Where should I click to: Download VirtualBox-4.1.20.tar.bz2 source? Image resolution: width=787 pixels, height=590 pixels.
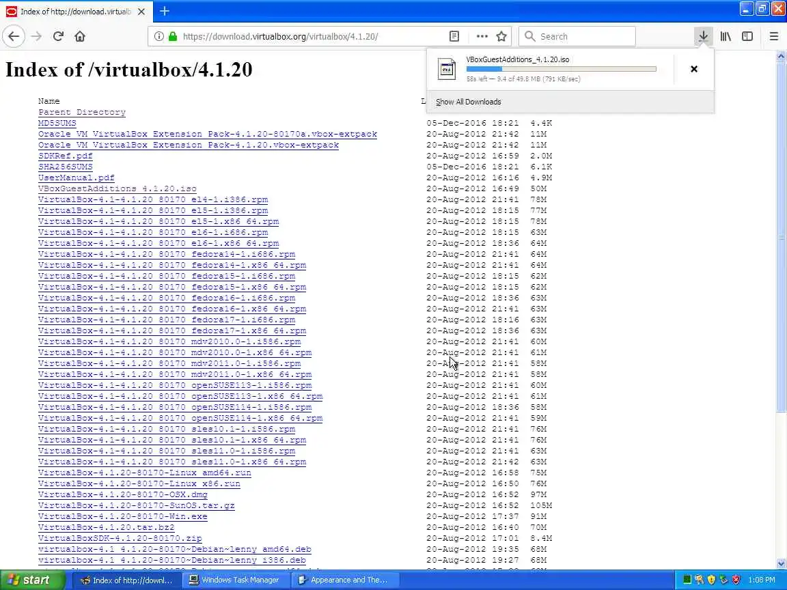point(107,527)
